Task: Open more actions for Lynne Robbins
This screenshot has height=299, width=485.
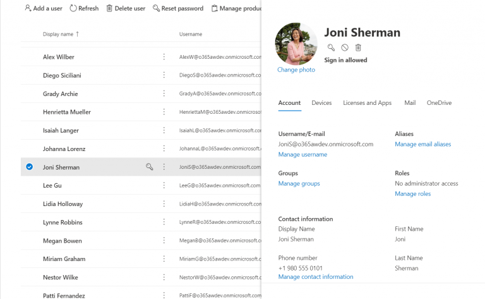Action: point(164,222)
